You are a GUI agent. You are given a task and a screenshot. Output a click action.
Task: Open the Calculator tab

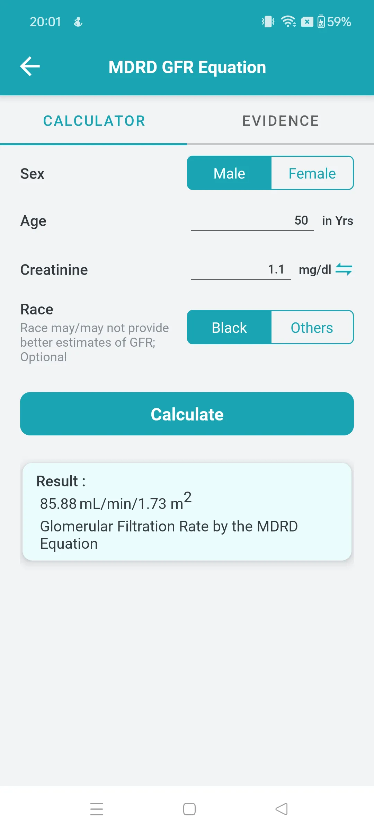tap(94, 121)
